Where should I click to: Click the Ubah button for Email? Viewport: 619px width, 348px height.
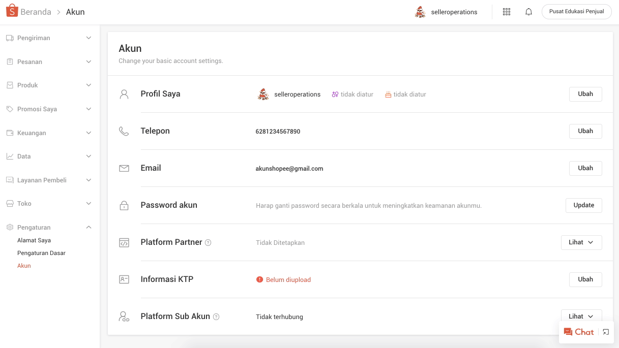(585, 168)
